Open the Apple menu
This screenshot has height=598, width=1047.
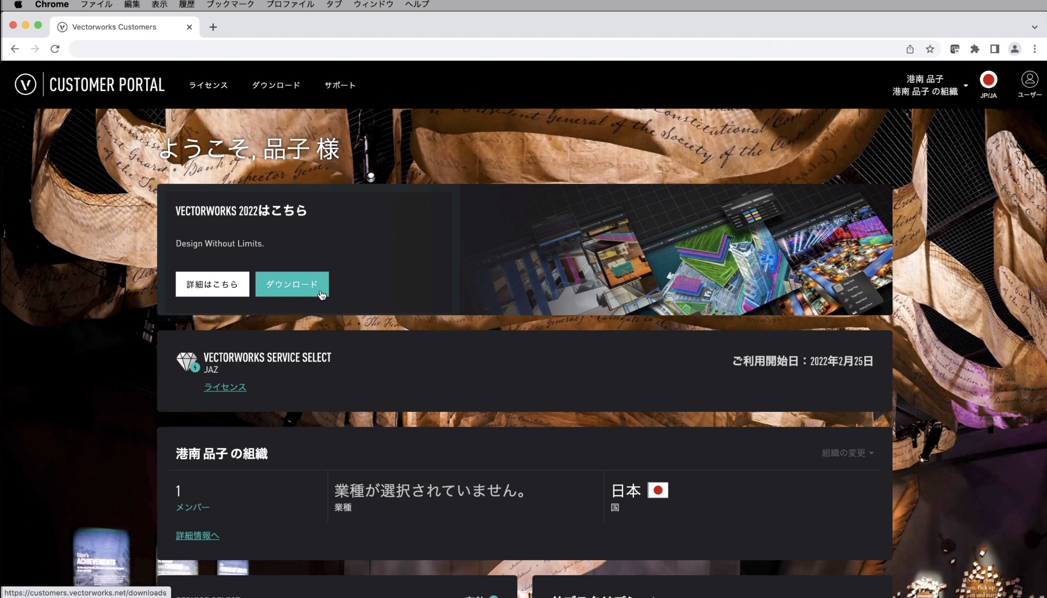(18, 4)
